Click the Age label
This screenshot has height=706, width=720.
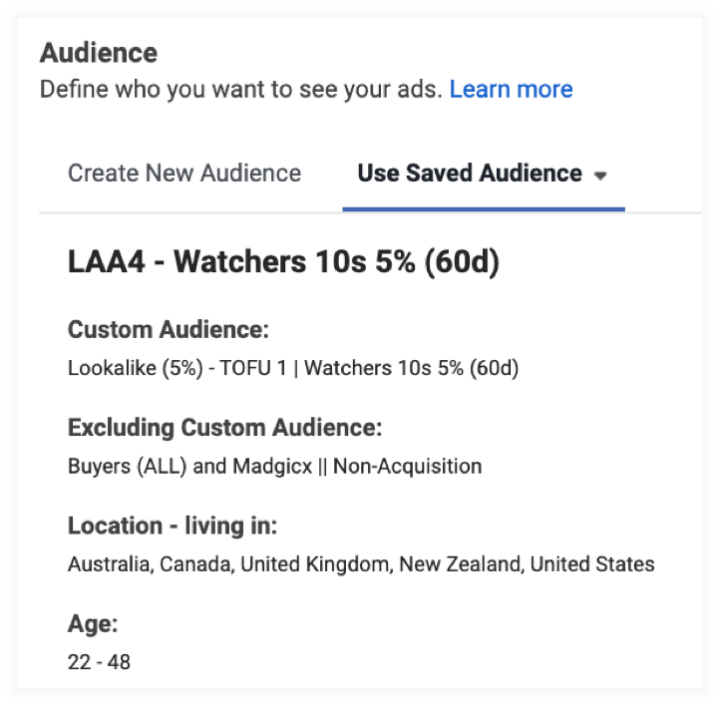[93, 624]
